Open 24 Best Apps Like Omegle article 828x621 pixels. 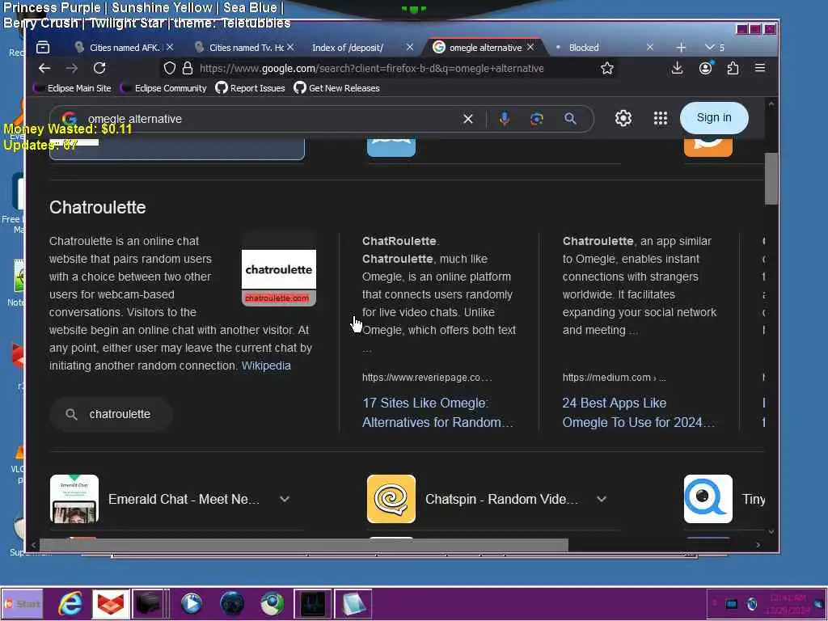[638, 412]
